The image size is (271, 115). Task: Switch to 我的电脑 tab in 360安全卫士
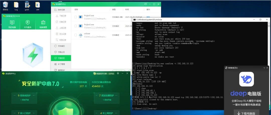(12, 24)
